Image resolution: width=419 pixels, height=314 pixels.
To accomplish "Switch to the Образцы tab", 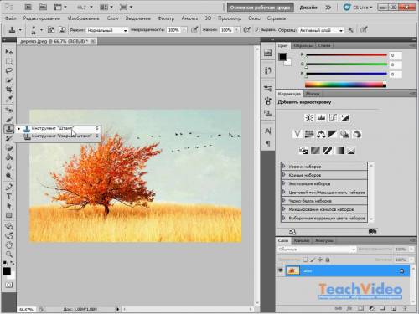I will click(x=303, y=45).
